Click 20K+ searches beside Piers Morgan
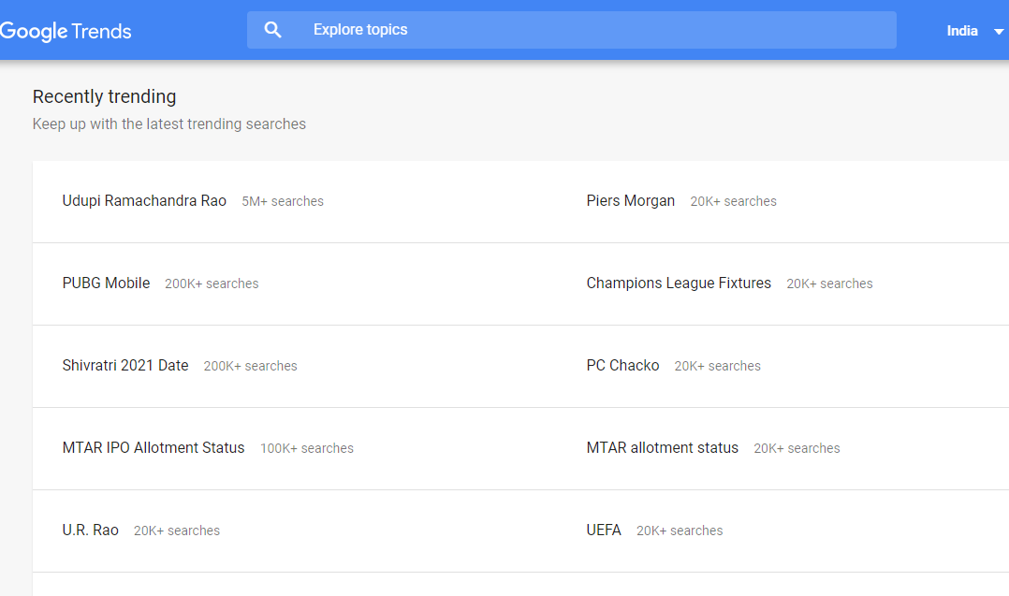The width and height of the screenshot is (1009, 596). tap(734, 201)
